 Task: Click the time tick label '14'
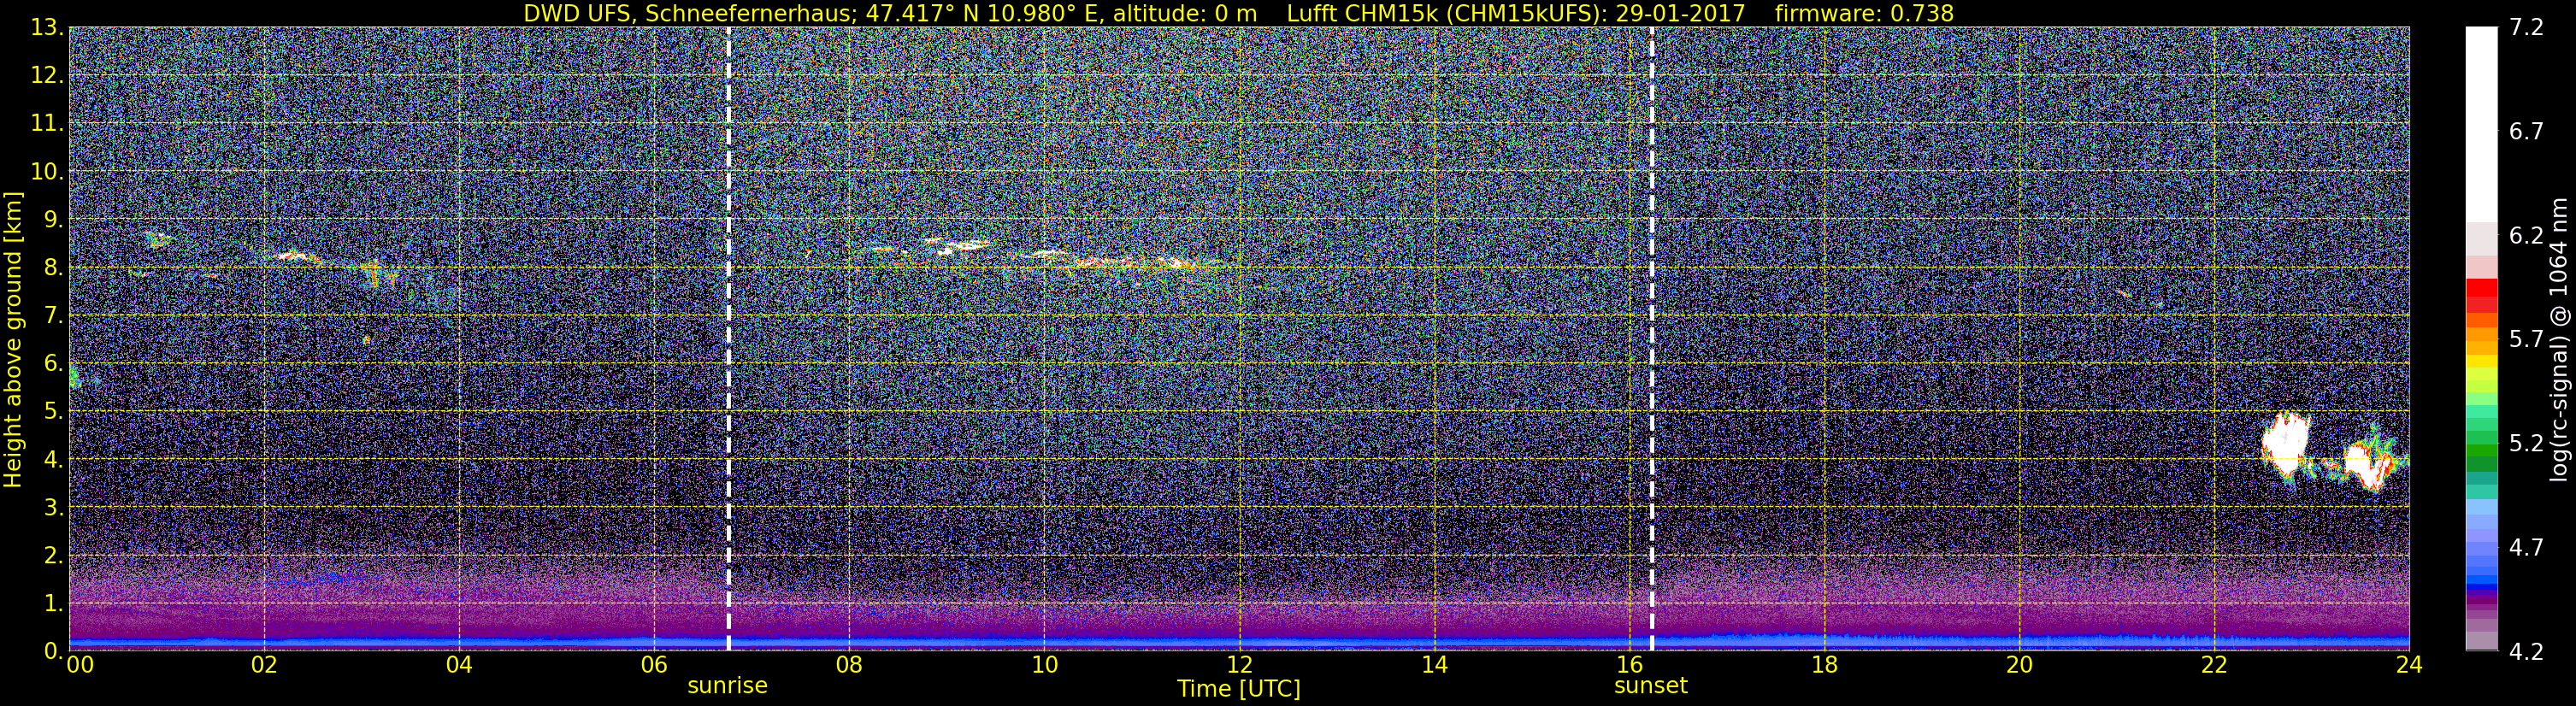tap(1434, 665)
